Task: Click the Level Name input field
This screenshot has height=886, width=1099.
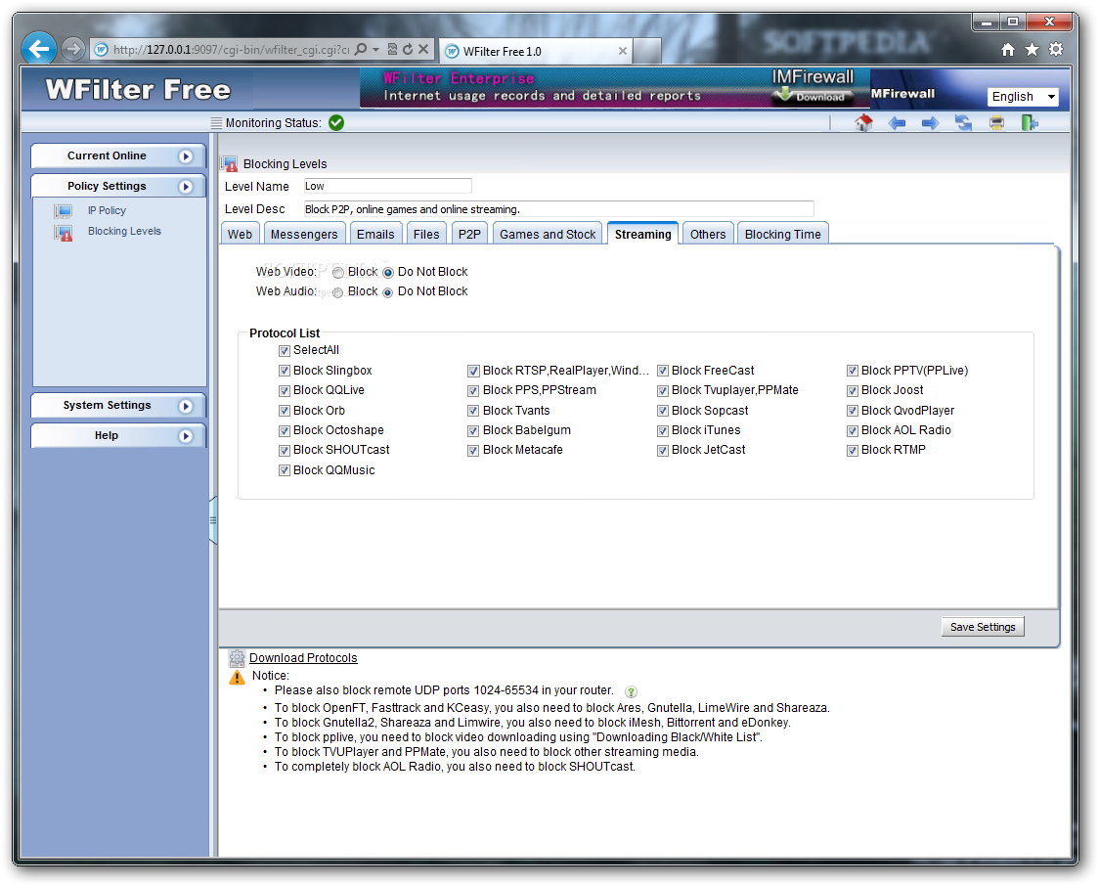Action: click(387, 187)
